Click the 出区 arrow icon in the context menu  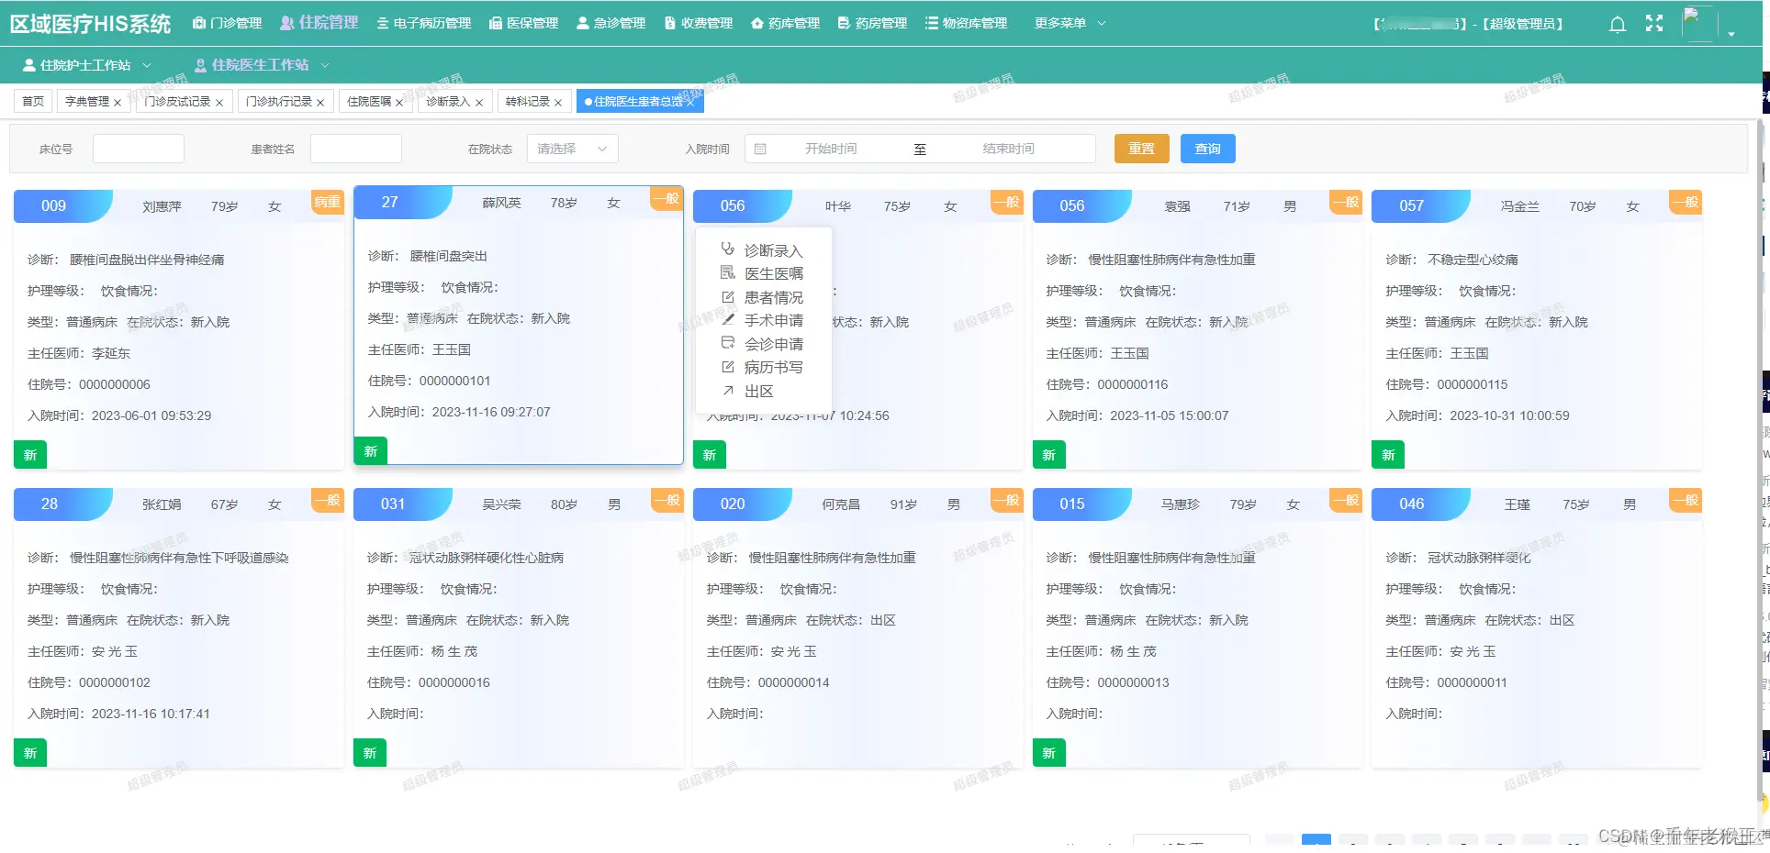[x=726, y=390]
